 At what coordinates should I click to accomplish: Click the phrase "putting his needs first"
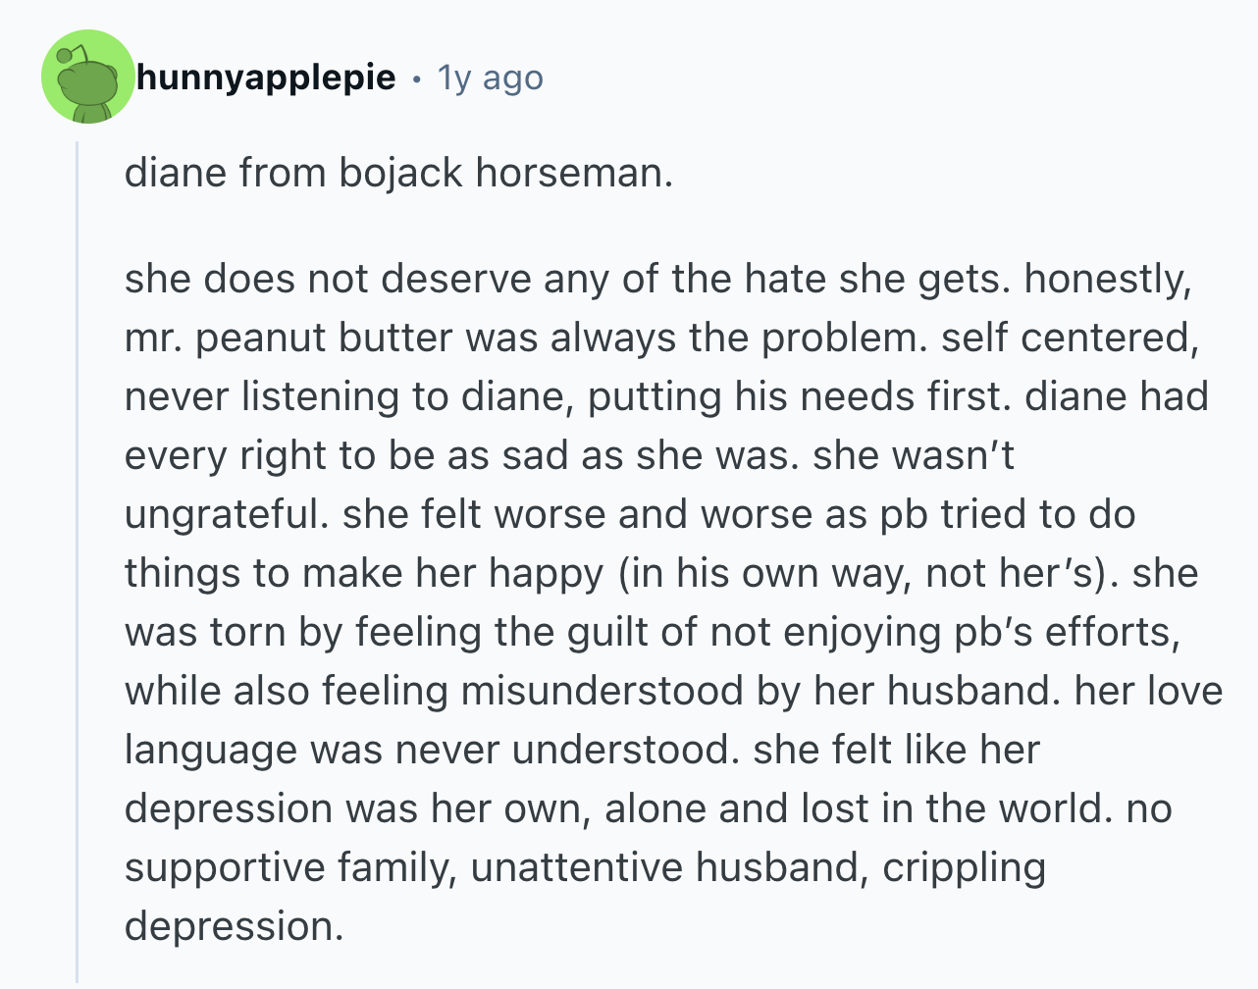click(x=798, y=397)
